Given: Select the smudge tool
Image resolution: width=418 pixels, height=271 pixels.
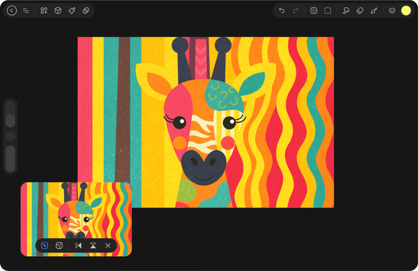Looking at the screenshot, I should (x=346, y=11).
